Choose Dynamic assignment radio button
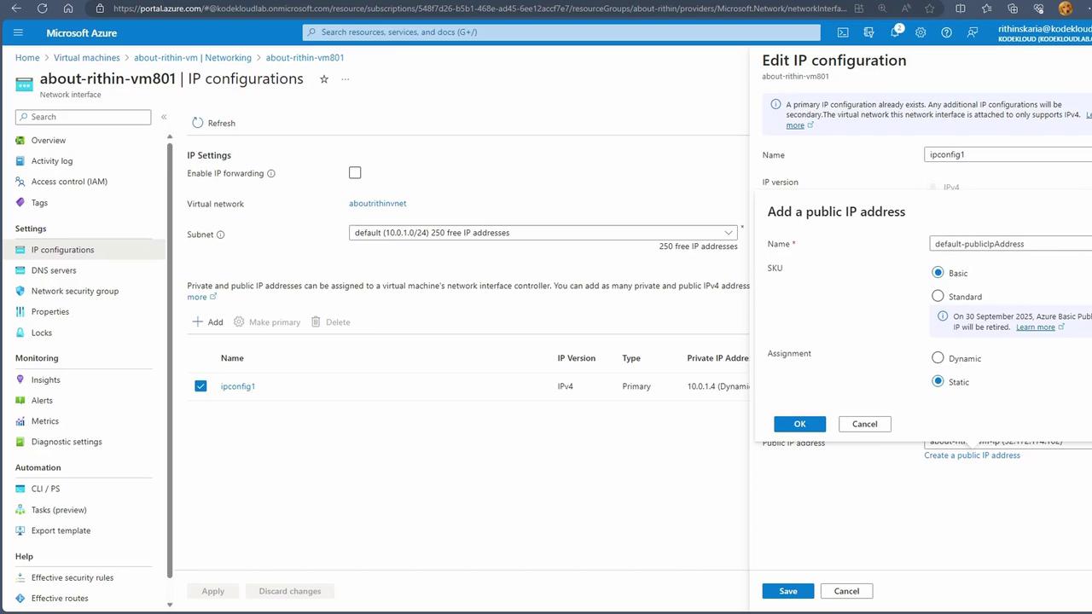The height and width of the screenshot is (614, 1092). [938, 357]
